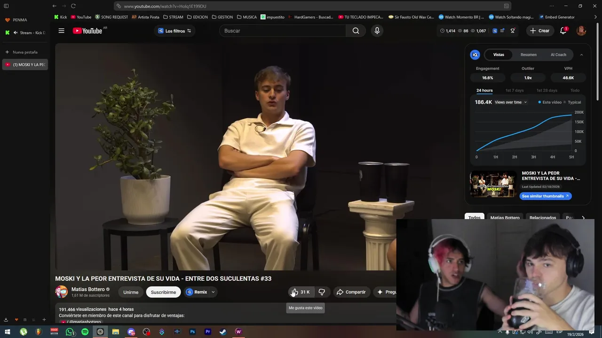
Task: Focus the Buscar search field
Action: tap(282, 31)
